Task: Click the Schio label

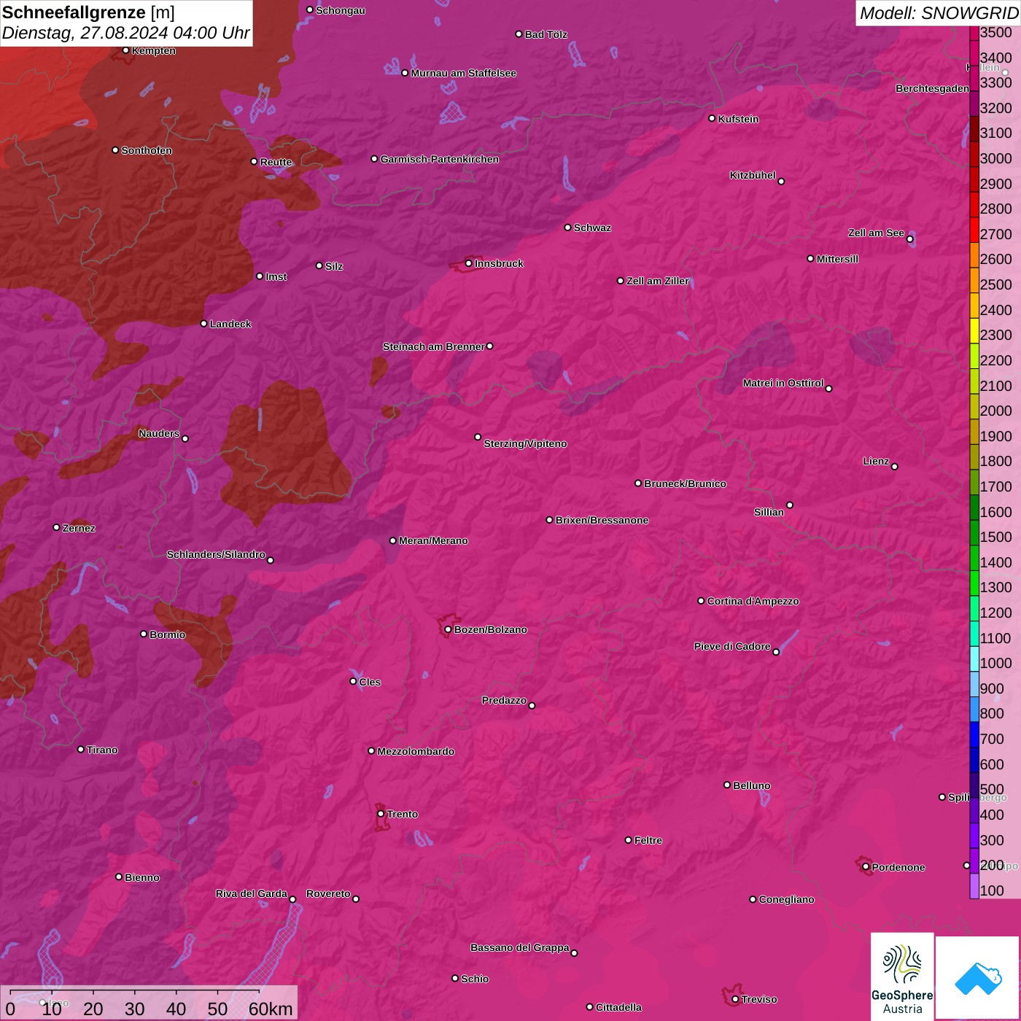Action: click(475, 979)
